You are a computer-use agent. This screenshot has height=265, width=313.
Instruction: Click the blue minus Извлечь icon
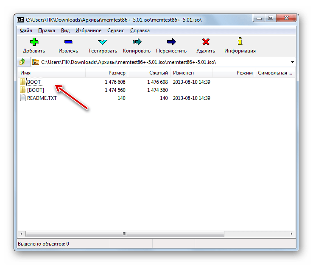click(x=68, y=42)
